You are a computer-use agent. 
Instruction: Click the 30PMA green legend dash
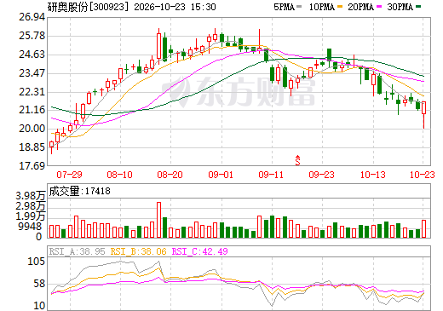418,6
